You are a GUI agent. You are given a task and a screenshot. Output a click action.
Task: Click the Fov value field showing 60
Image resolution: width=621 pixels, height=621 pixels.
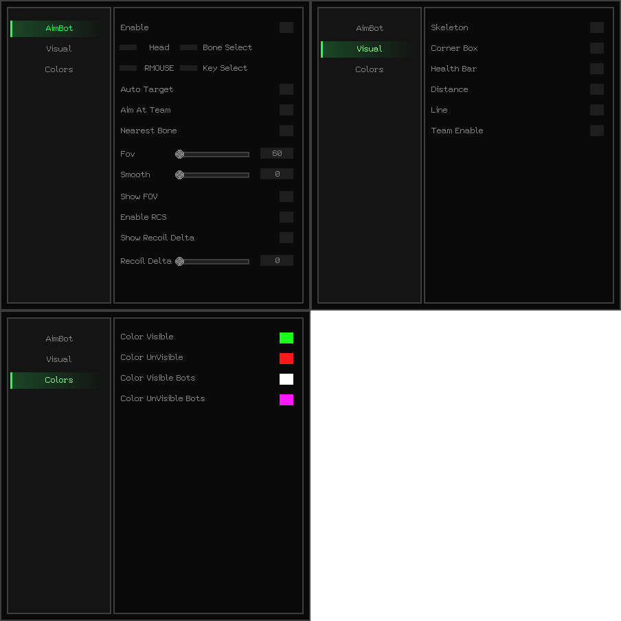click(x=276, y=153)
